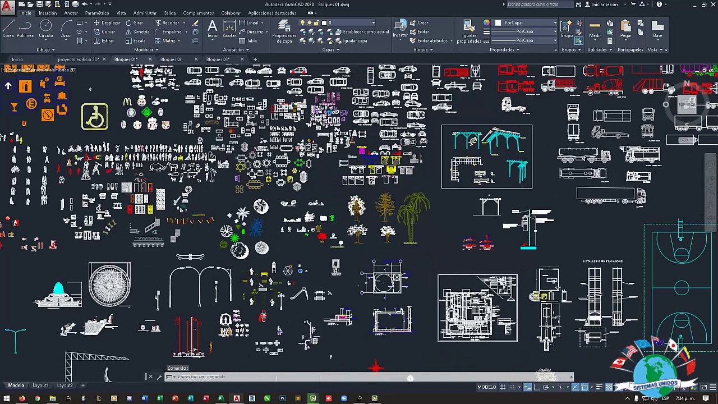Switch to Bloques 02 drawing tab
The image size is (718, 404).
pos(171,59)
